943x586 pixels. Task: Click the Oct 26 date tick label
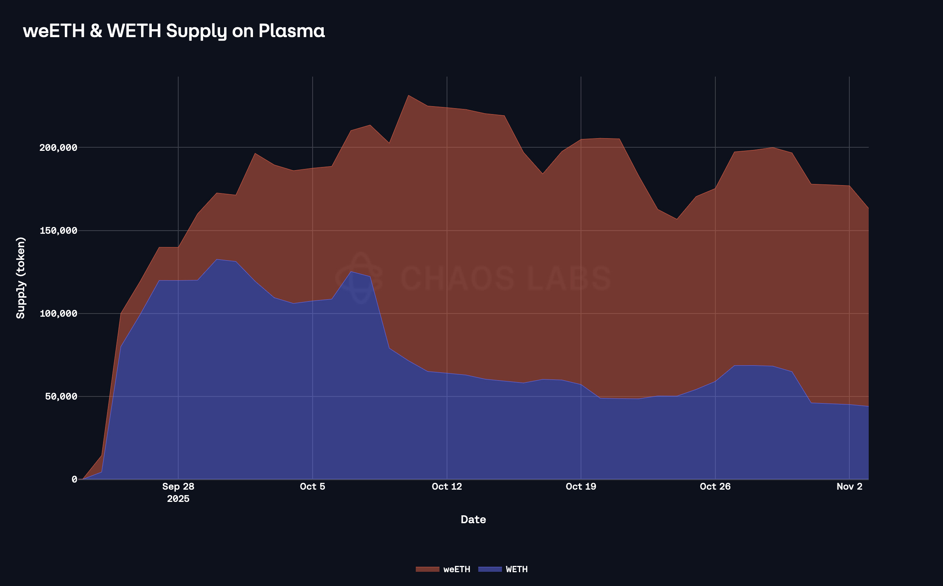[x=715, y=486]
